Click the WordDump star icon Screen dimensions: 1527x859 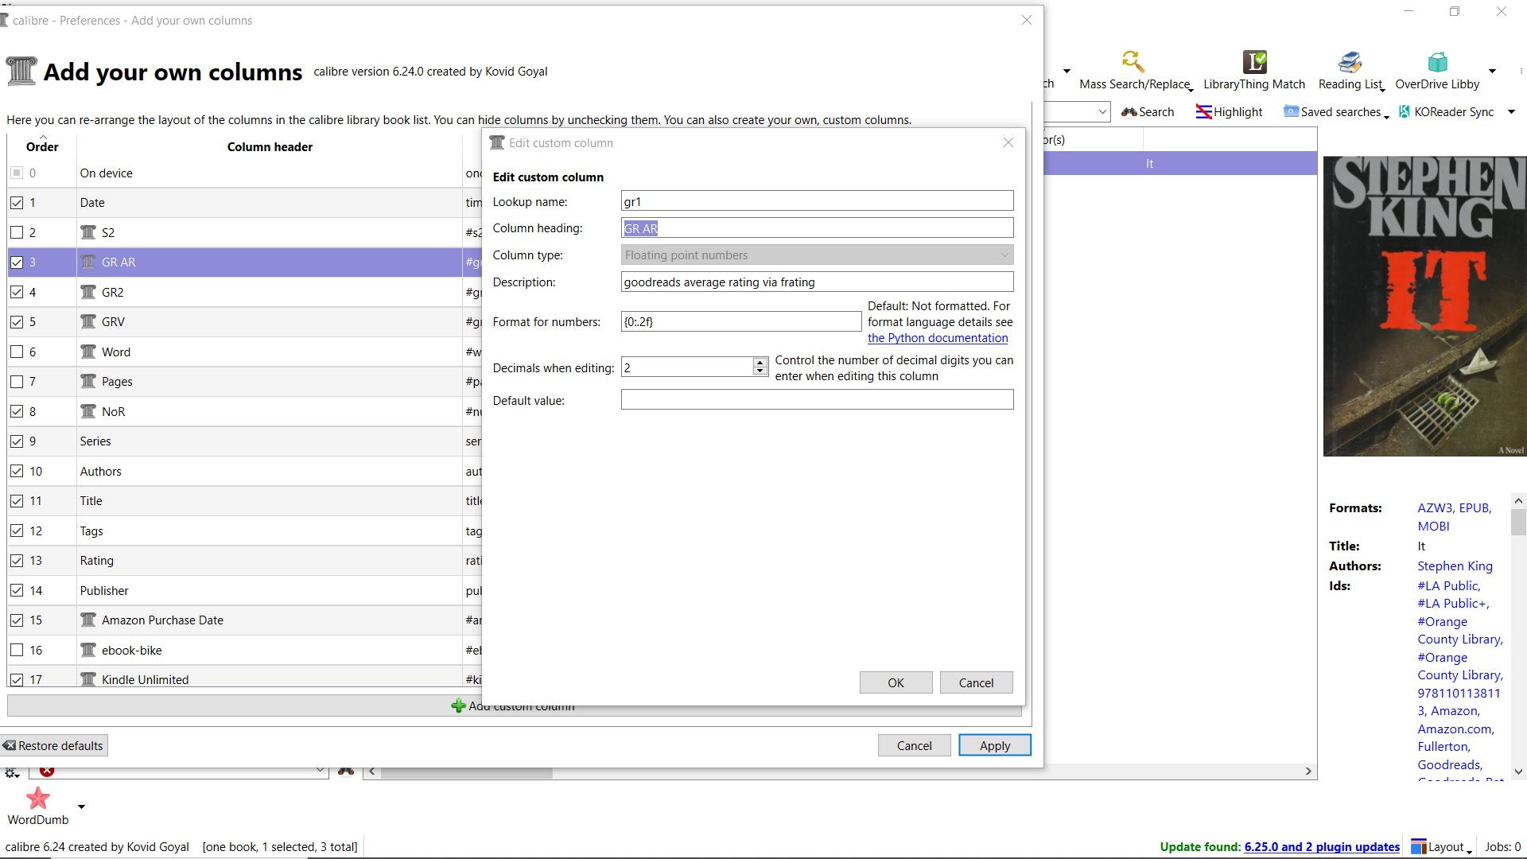37,799
